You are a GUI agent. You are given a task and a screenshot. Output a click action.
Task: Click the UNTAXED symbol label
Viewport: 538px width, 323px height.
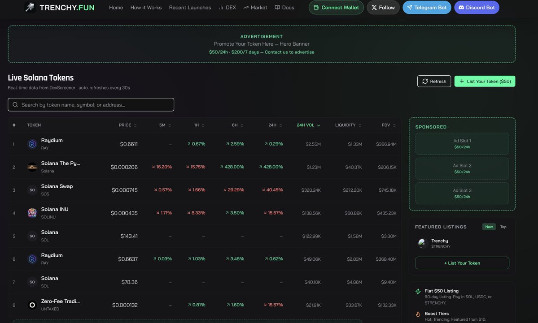50,309
